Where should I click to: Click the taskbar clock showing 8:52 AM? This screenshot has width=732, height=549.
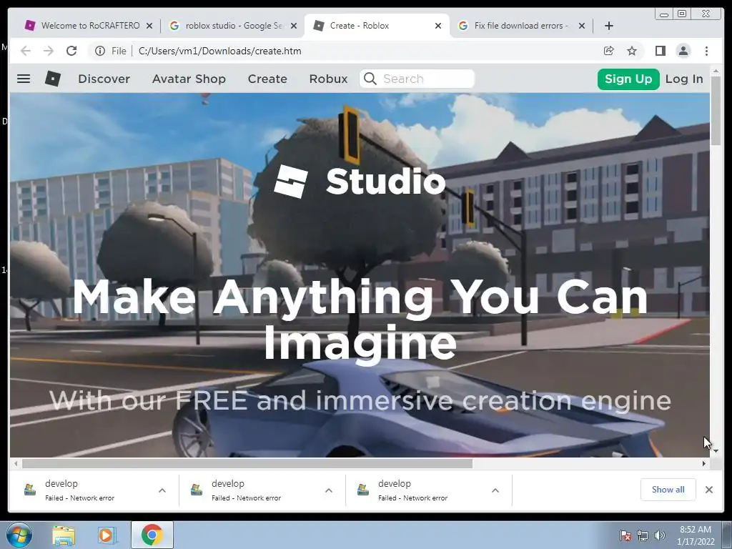(x=696, y=535)
